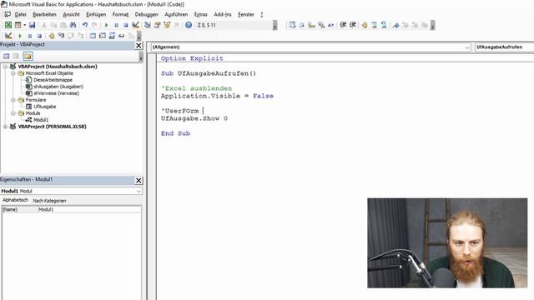This screenshot has width=534, height=300.
Task: Click the (Name) value field Modul1
Action: (88, 209)
